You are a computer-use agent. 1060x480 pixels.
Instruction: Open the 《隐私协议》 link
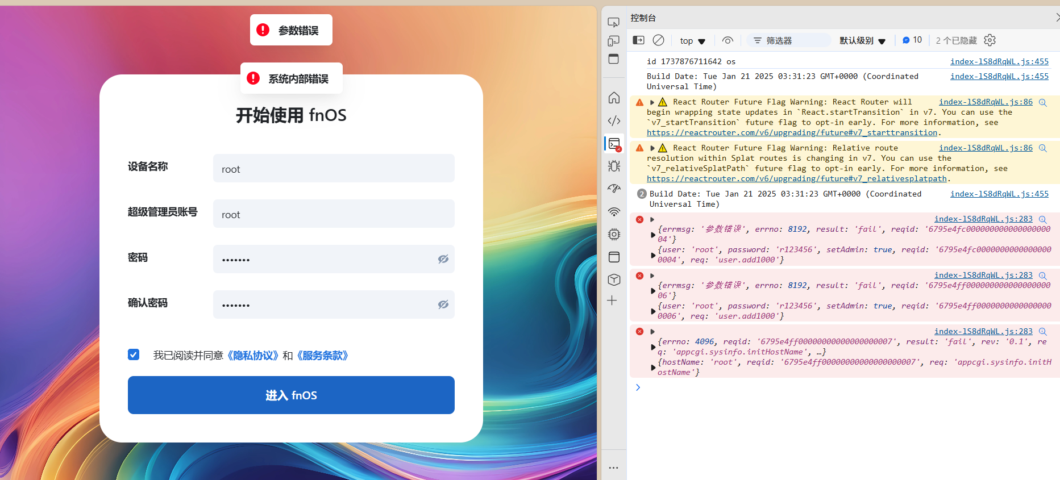(253, 356)
